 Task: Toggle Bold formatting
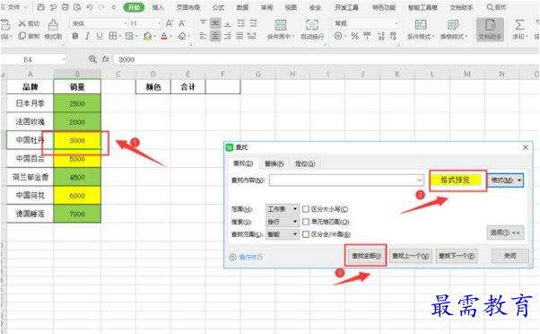coord(75,36)
